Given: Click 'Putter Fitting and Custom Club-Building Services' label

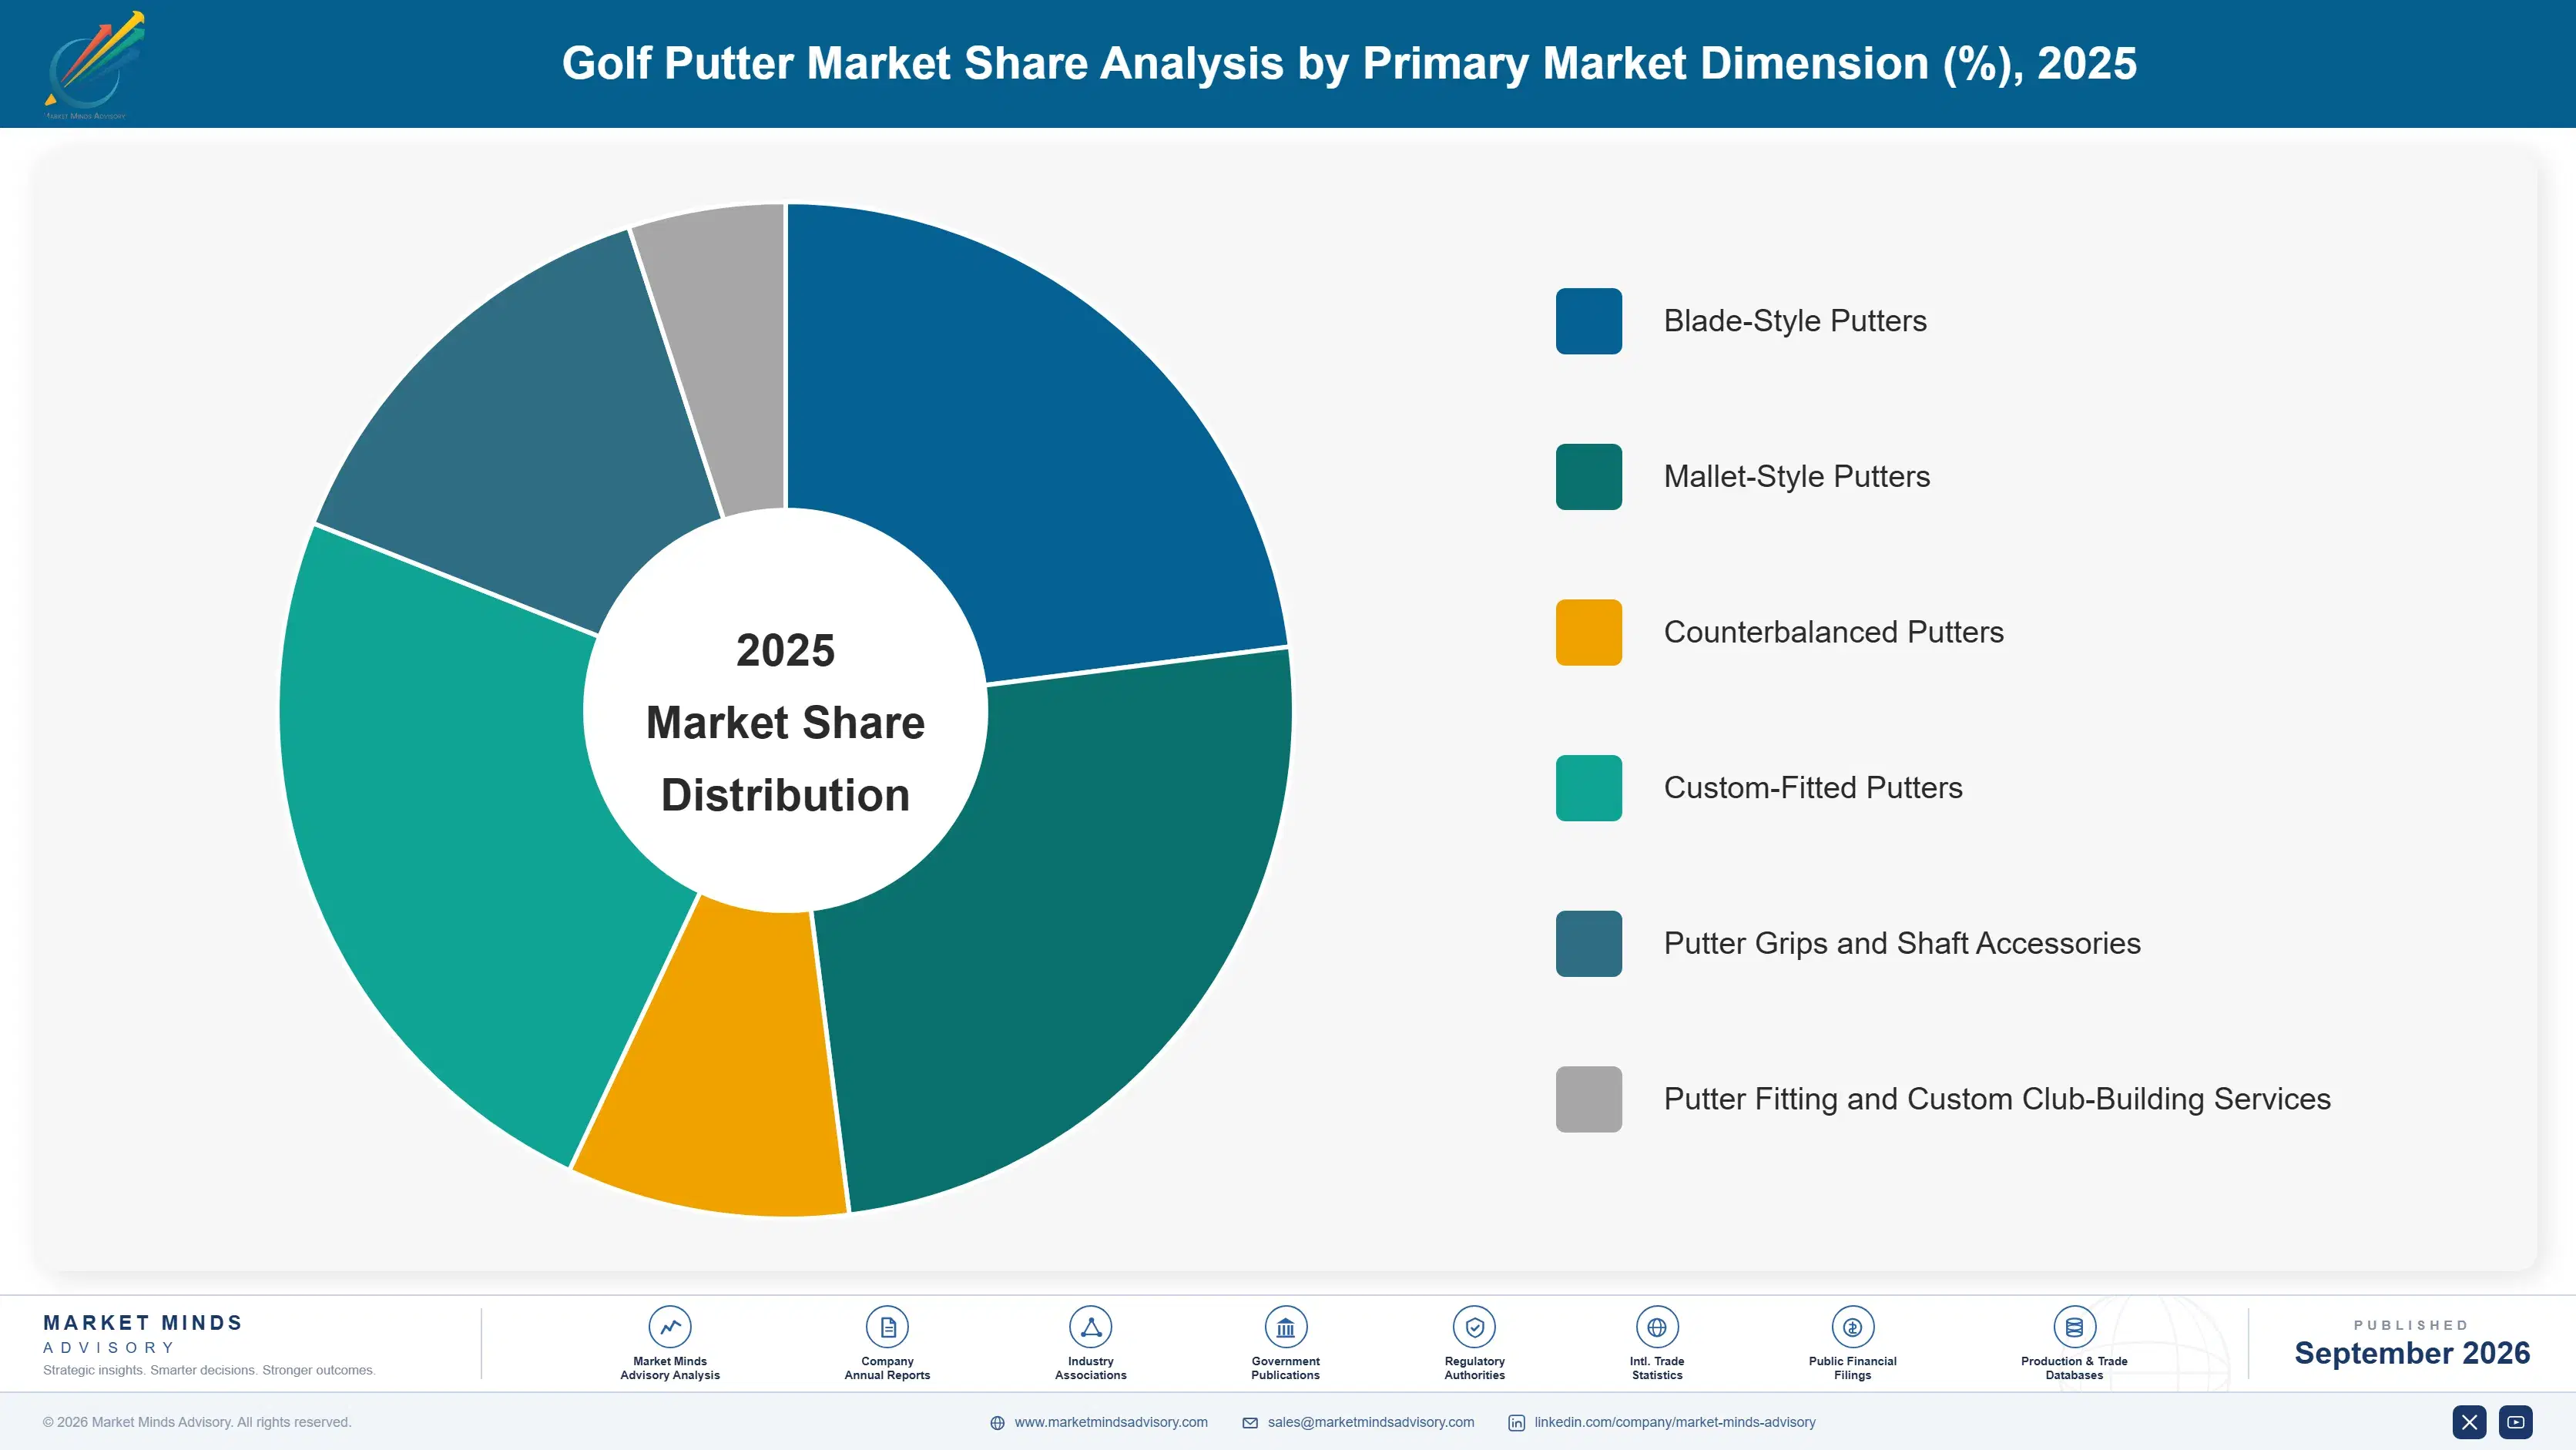Looking at the screenshot, I should pyautogui.click(x=1997, y=1099).
